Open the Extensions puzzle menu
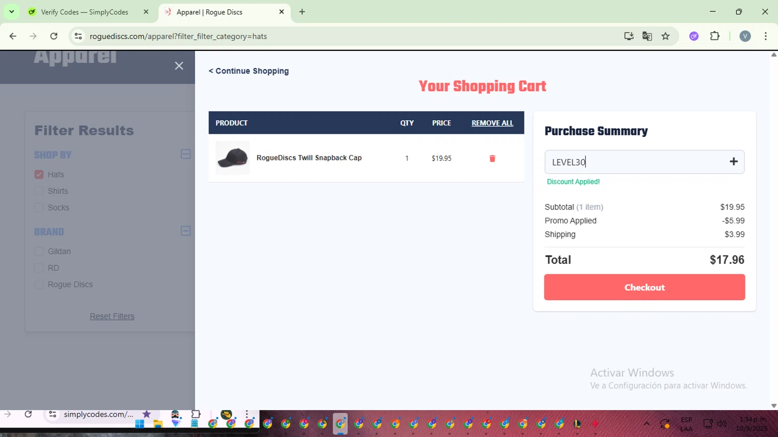The height and width of the screenshot is (437, 778). point(715,36)
